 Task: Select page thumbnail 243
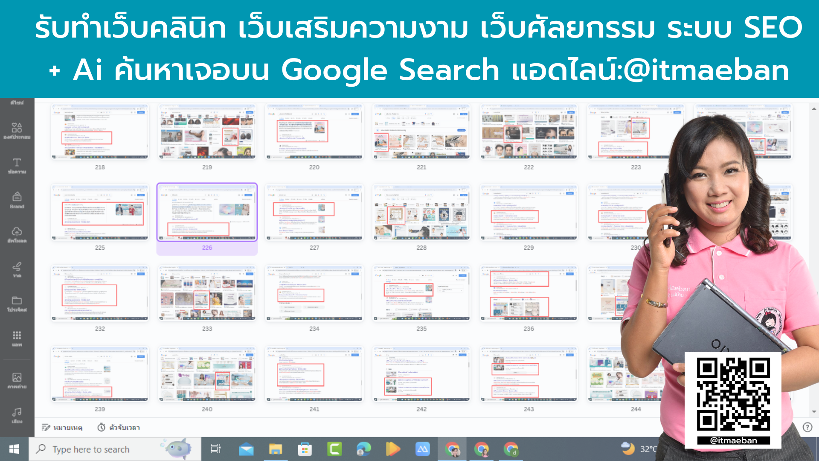[x=529, y=374]
